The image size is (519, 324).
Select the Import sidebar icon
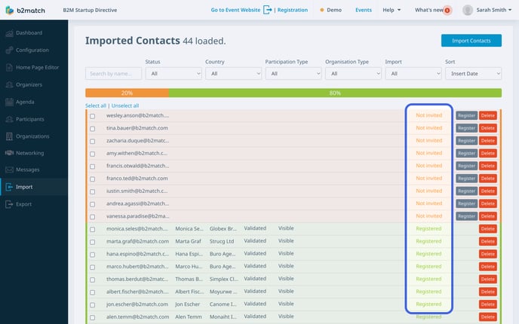[9, 187]
